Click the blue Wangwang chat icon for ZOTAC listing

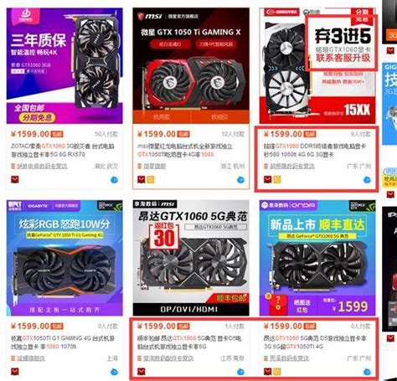(115, 179)
